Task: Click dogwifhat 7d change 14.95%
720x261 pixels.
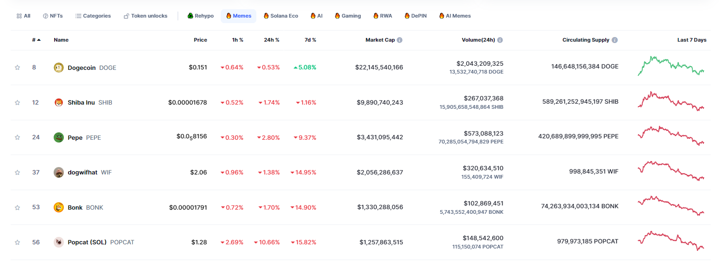Action: 304,173
